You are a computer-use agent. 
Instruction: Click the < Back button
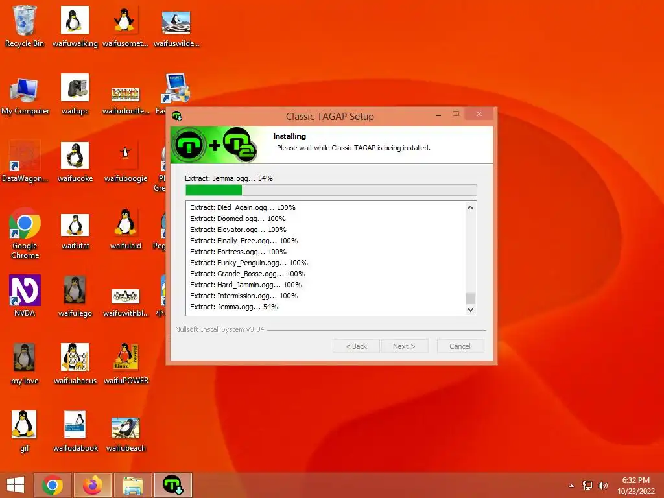point(356,346)
